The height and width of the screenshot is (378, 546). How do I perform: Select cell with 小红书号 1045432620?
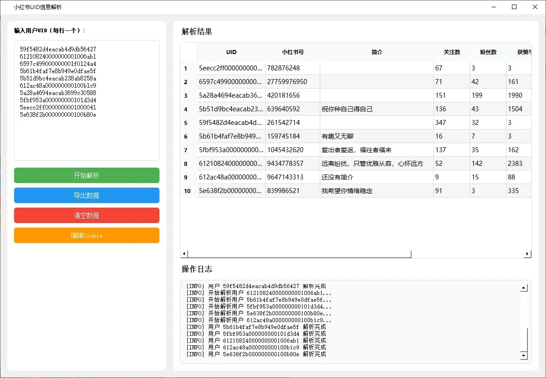[293, 150]
